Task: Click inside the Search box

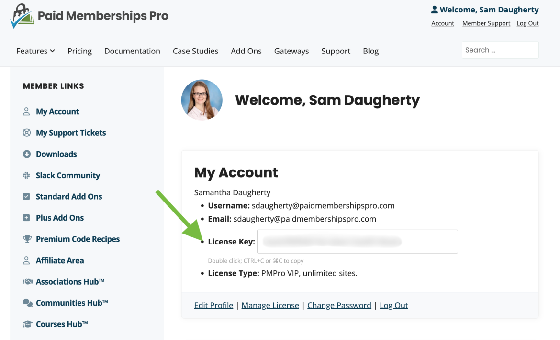Action: (500, 50)
